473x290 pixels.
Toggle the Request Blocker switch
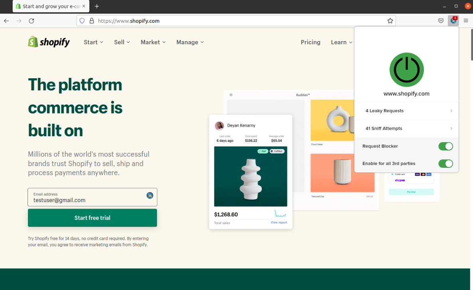[x=445, y=146]
